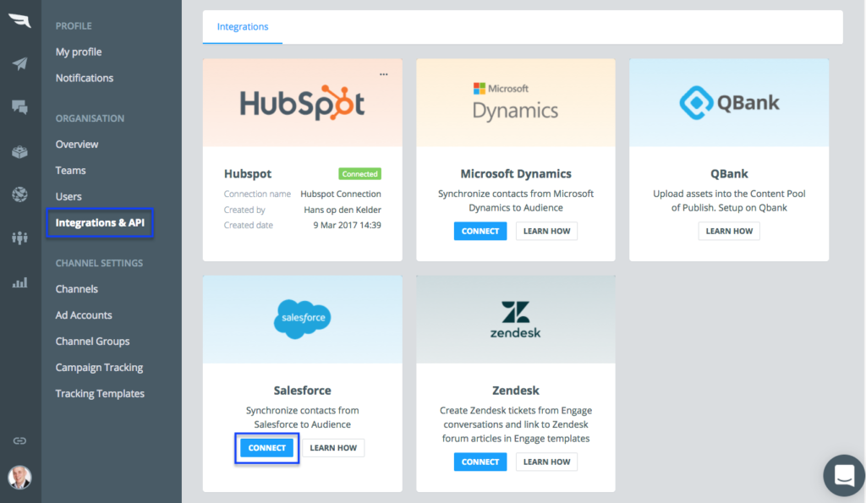Click the Falcon.io bird logo
This screenshot has height=503, width=866.
20,20
